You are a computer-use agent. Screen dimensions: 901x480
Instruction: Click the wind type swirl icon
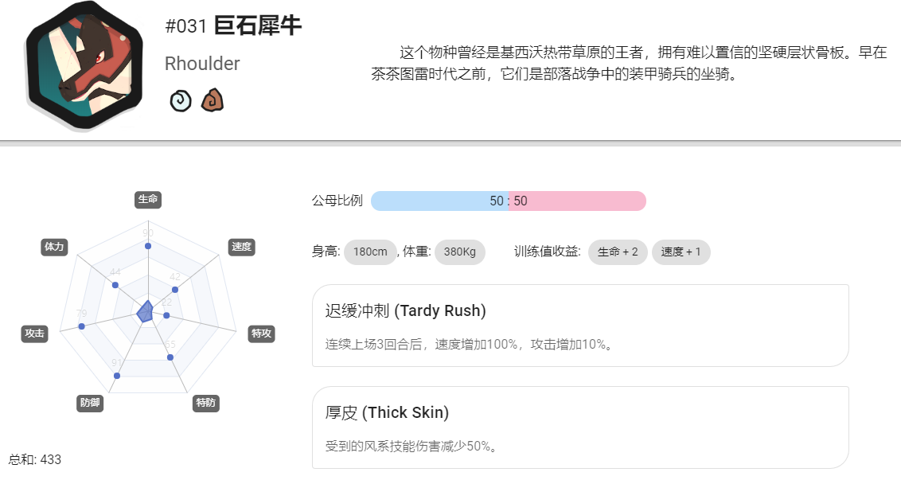click(x=181, y=100)
